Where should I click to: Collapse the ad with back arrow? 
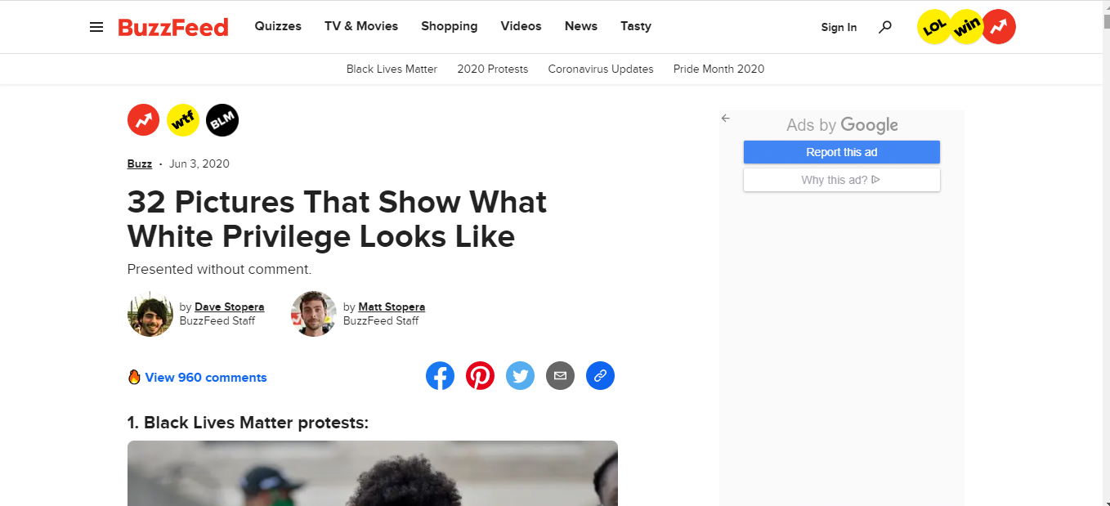click(725, 119)
